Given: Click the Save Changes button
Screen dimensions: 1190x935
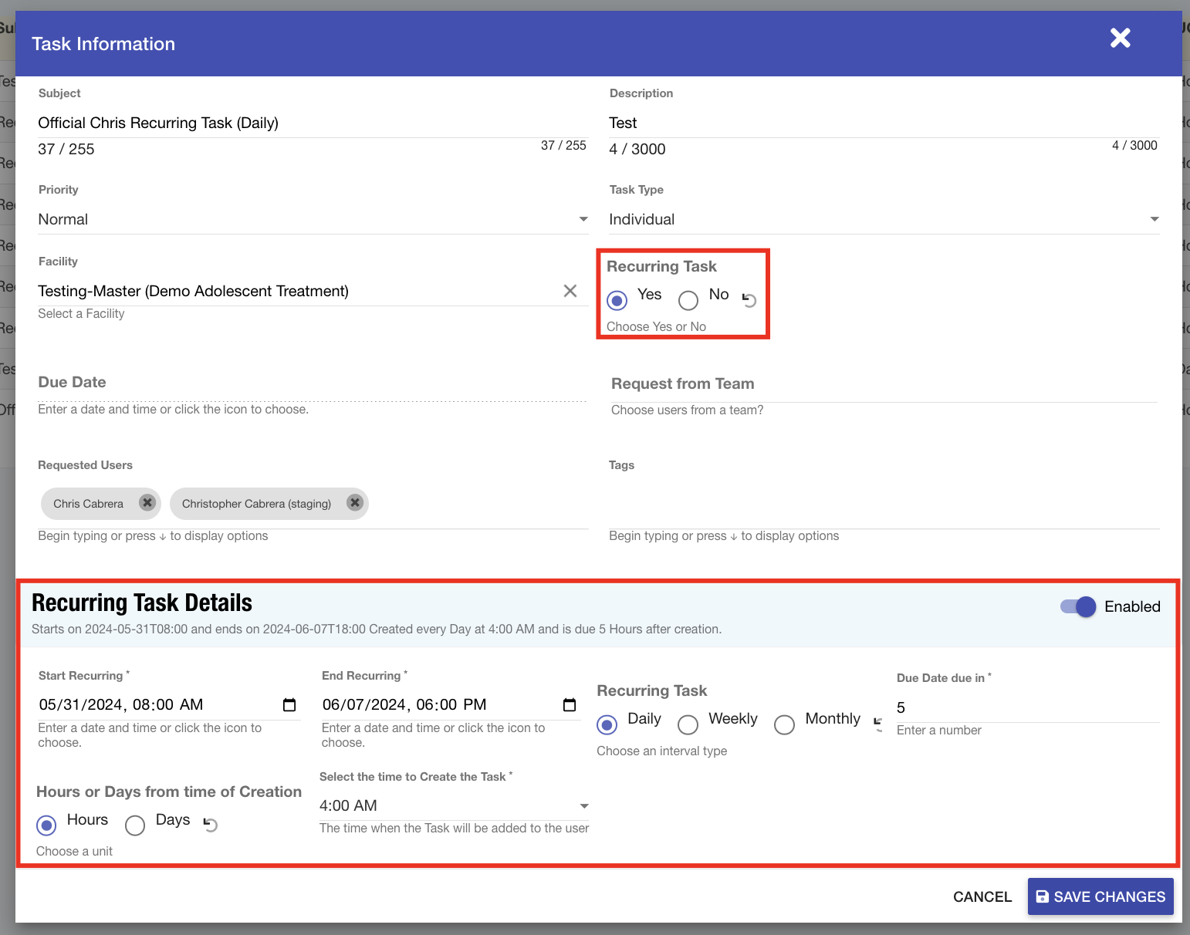Looking at the screenshot, I should (x=1100, y=896).
